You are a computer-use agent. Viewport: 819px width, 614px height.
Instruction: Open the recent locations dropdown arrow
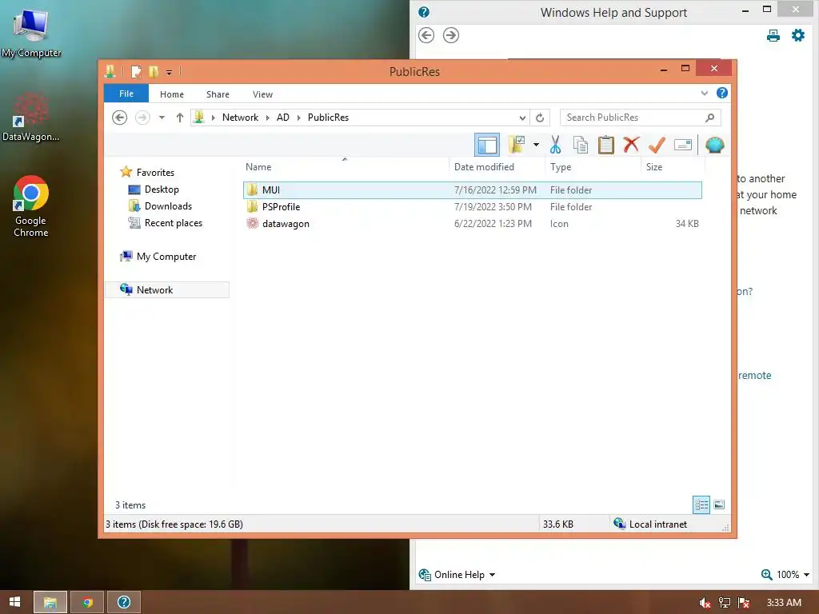162,118
